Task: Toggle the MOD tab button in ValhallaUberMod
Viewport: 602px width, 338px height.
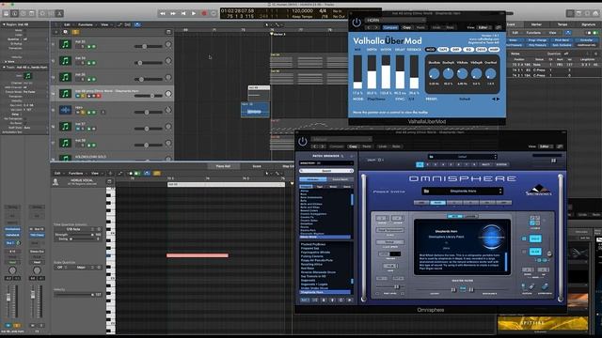Action: click(x=431, y=50)
